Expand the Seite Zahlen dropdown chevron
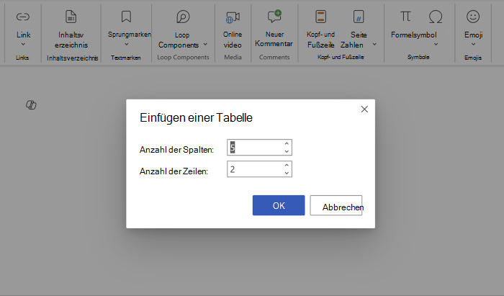This screenshot has width=504, height=296. 374,45
